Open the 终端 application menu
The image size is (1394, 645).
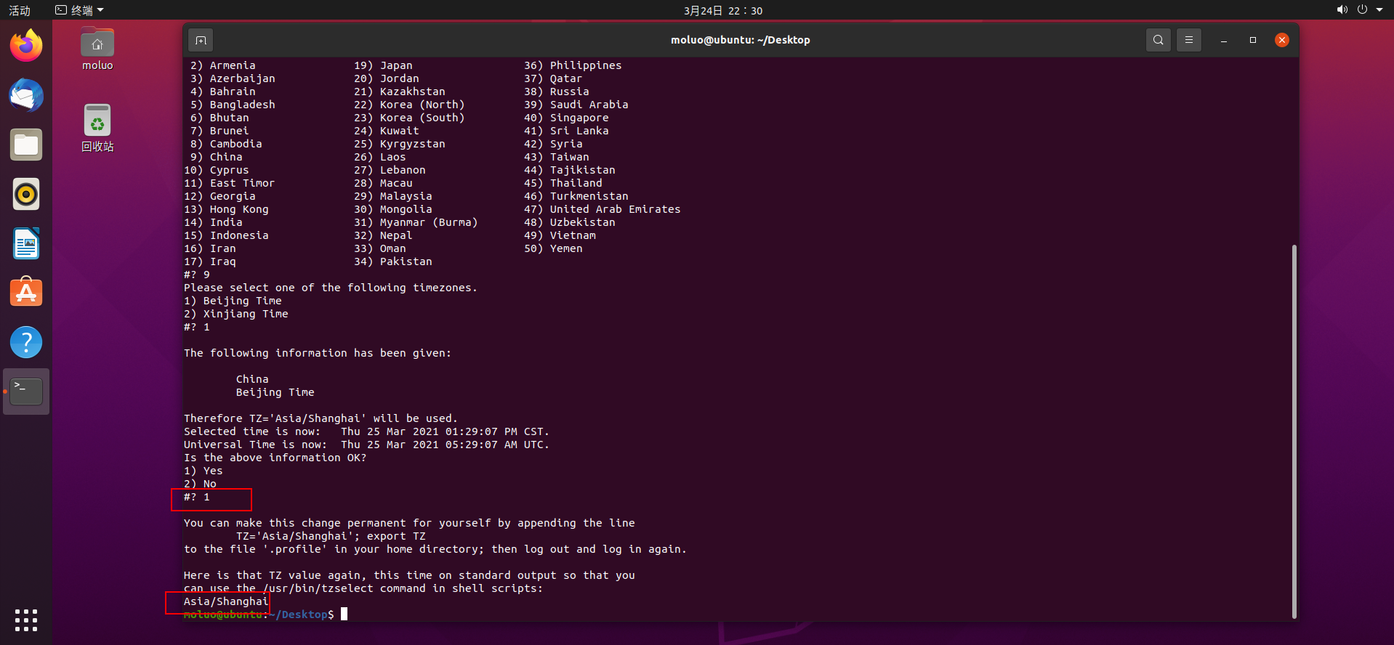pos(79,10)
